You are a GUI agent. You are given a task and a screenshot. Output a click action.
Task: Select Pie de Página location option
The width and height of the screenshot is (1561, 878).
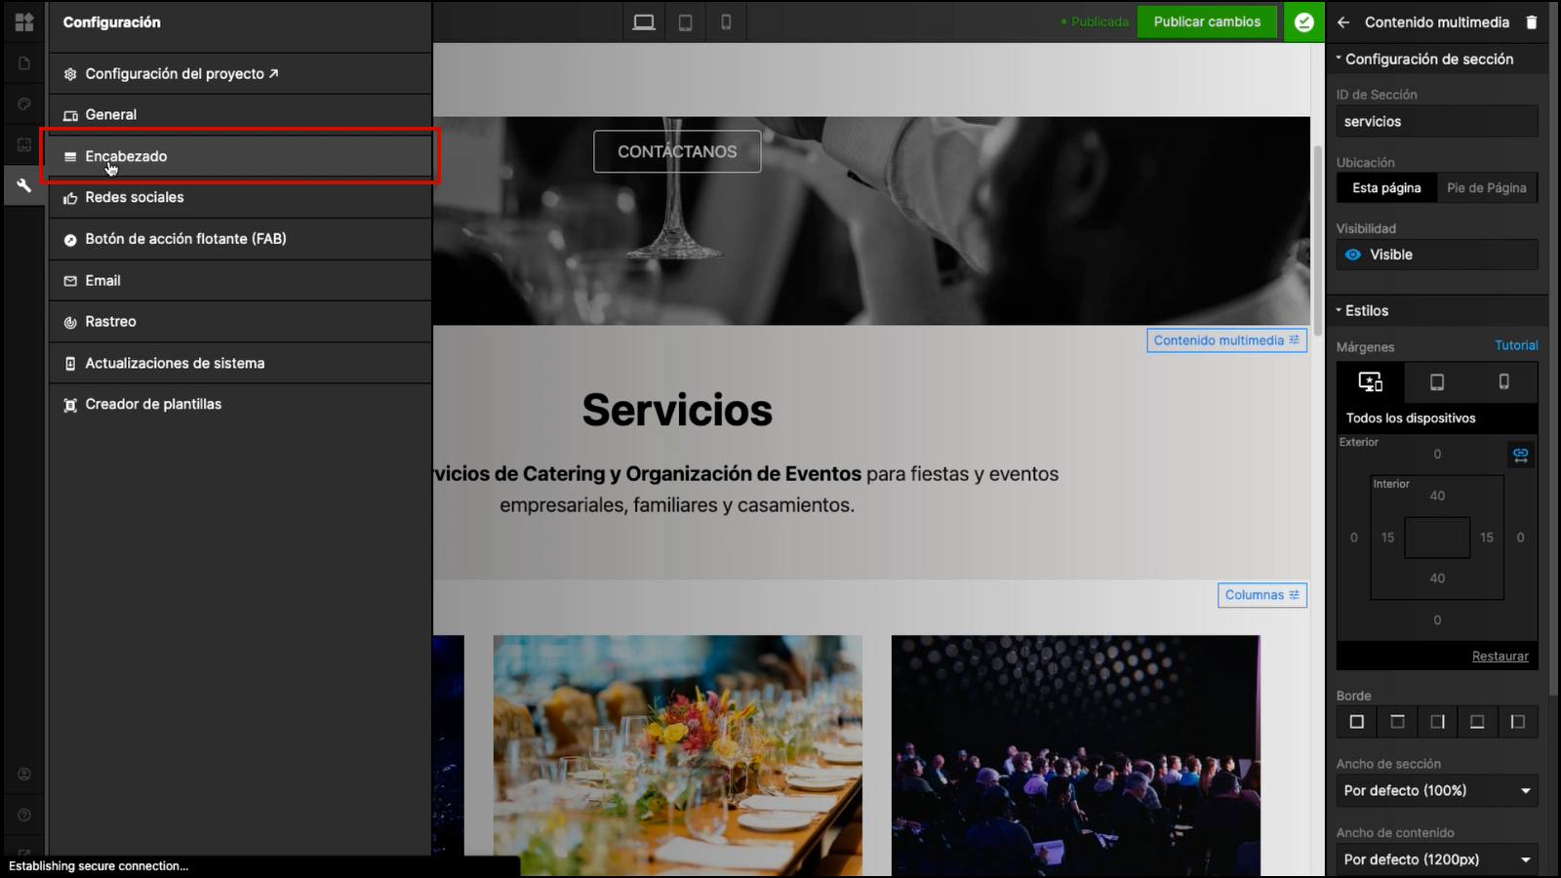tap(1487, 188)
